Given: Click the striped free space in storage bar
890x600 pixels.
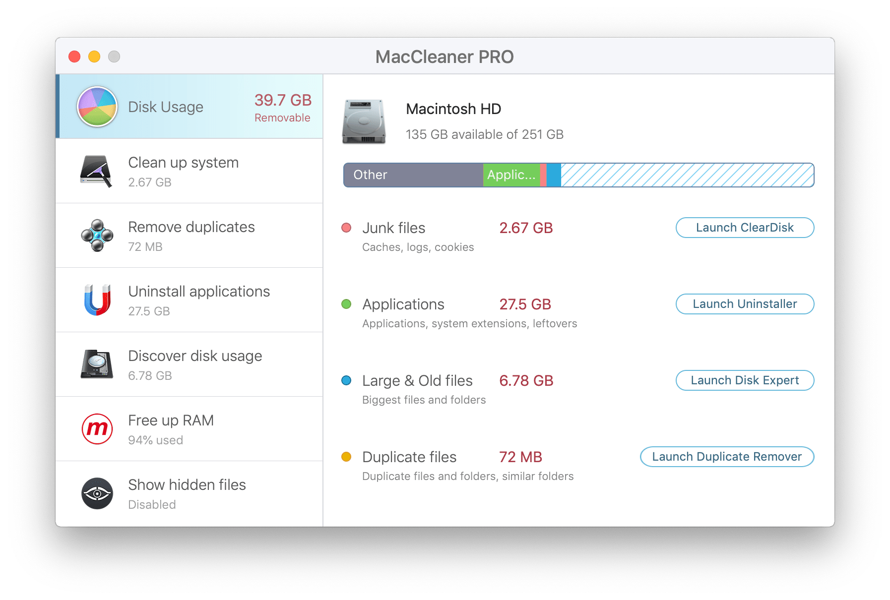Looking at the screenshot, I should [x=688, y=175].
